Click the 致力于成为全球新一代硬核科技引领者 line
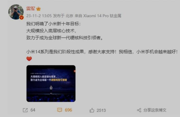The height and width of the screenshot is (117, 180). [x=65, y=38]
